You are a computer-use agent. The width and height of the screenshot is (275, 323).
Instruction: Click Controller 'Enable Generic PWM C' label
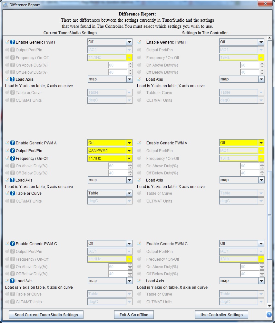[x=167, y=244]
